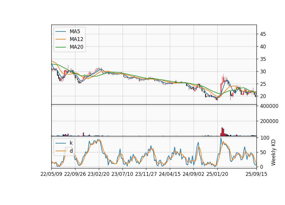Click the 25 price axis tick

tap(263, 84)
